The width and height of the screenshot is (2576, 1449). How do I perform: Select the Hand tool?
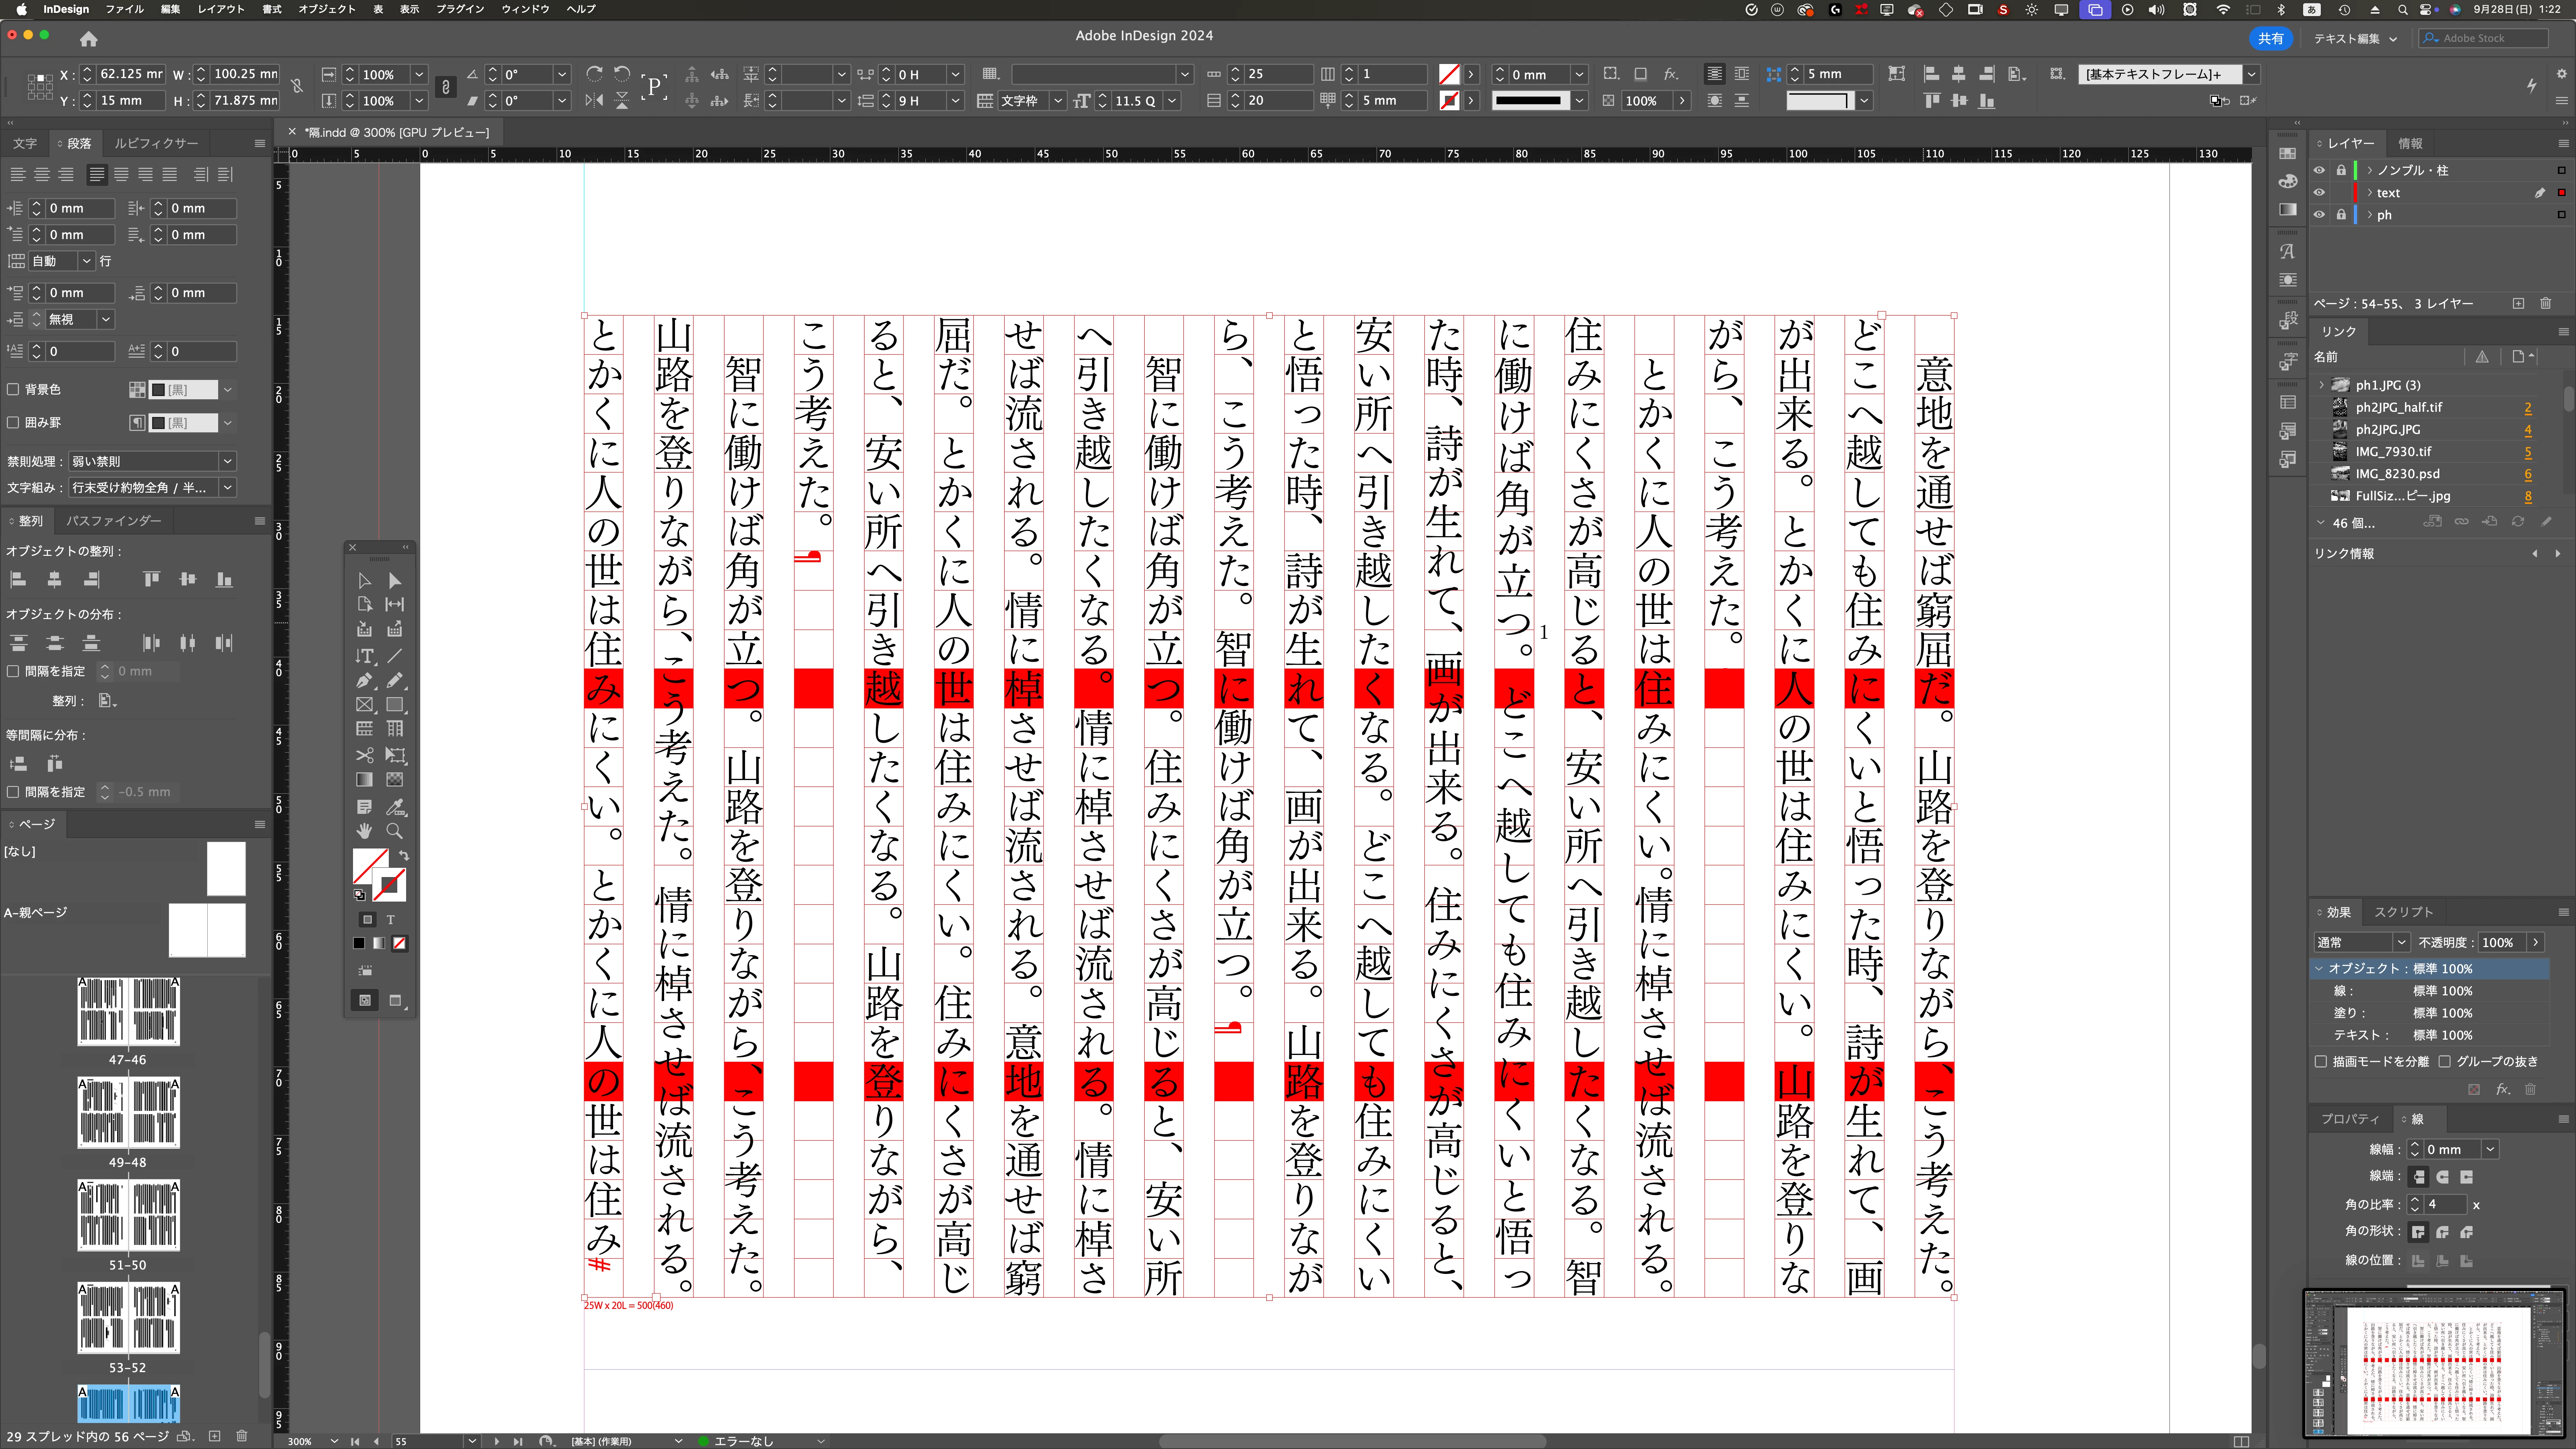[x=364, y=831]
